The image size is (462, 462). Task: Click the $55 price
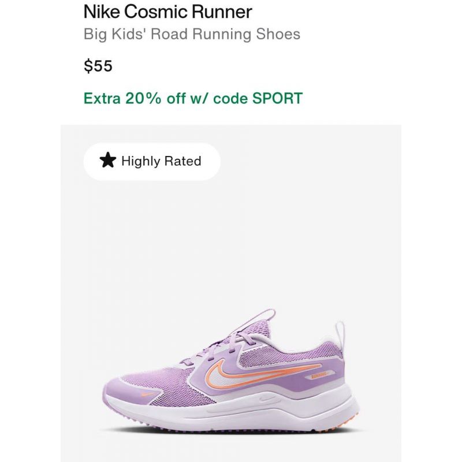click(x=98, y=65)
